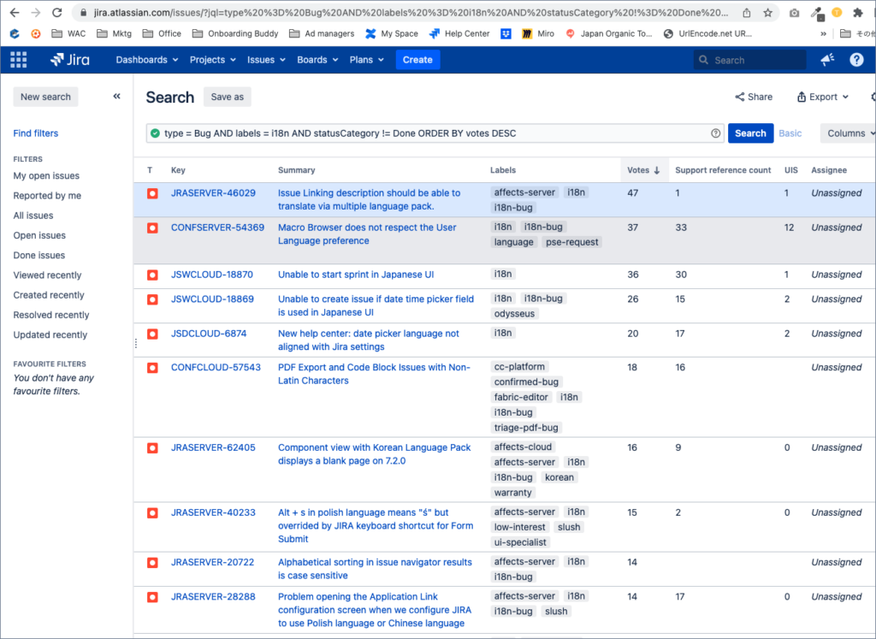
Task: Click the korean label on JRASERVER-62405
Action: click(559, 477)
